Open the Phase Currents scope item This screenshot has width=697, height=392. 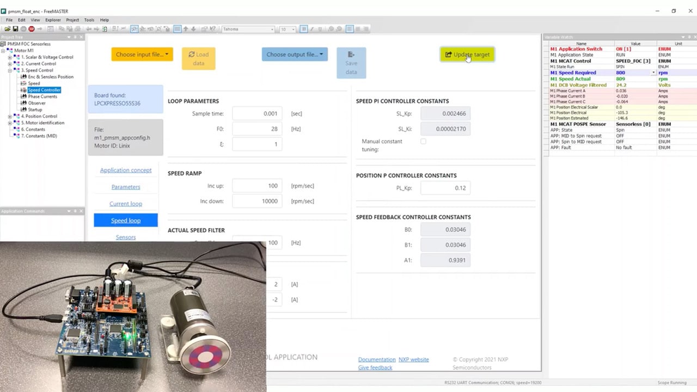tap(42, 96)
